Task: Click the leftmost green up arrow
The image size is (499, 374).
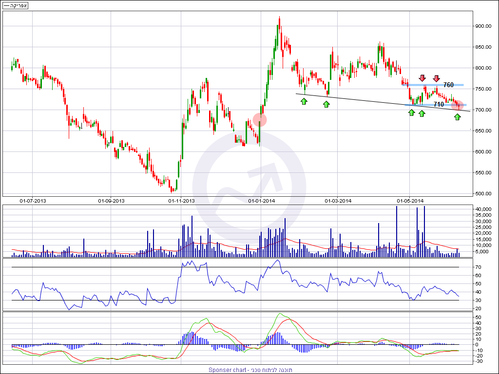Action: pos(304,101)
